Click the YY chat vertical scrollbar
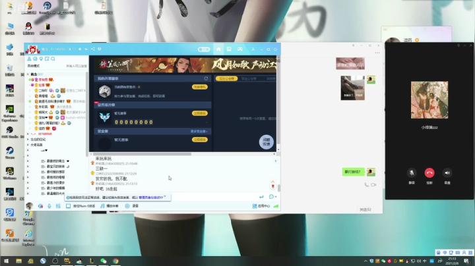The width and height of the screenshot is (475, 266). click(x=278, y=188)
